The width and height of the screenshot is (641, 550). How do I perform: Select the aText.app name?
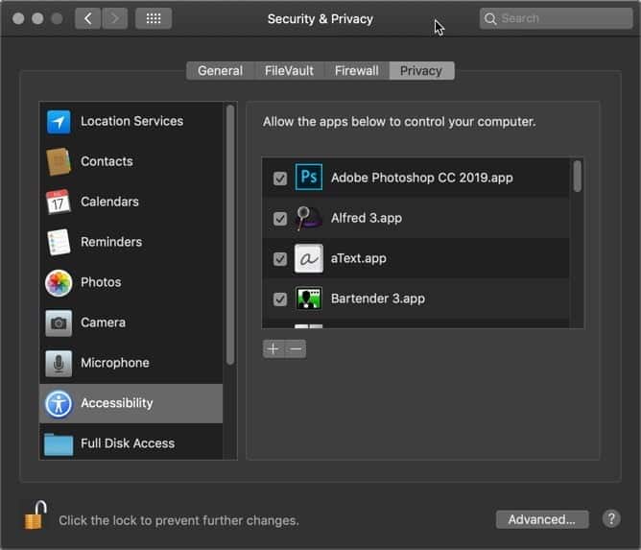point(359,258)
